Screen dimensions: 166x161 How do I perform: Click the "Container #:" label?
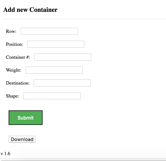(x=18, y=57)
